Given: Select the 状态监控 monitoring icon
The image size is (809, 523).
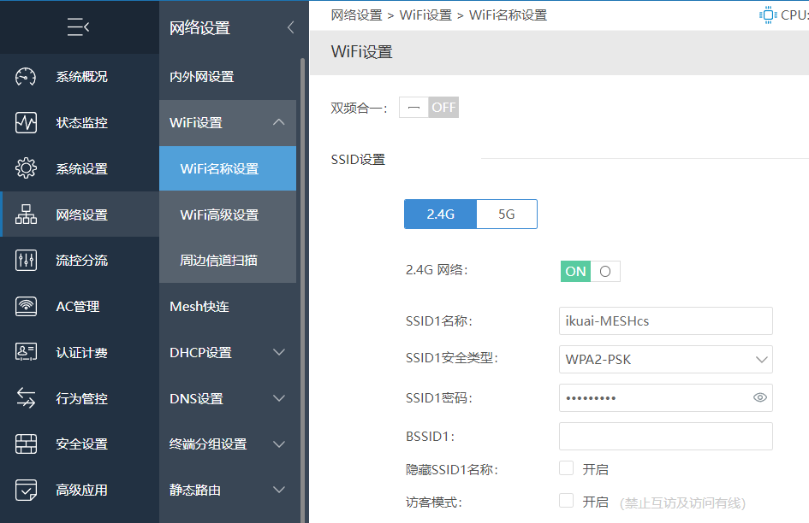Looking at the screenshot, I should (26, 122).
